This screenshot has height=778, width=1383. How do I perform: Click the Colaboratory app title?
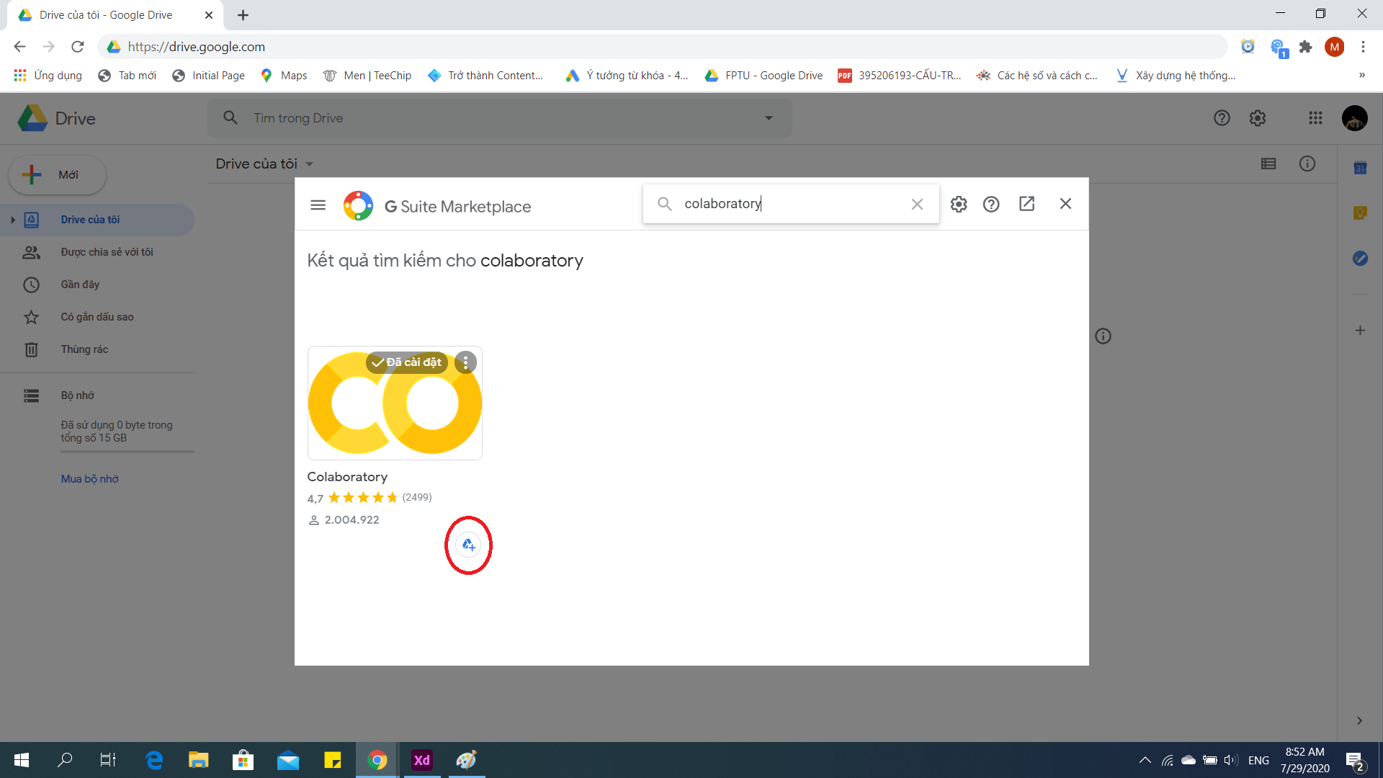[x=347, y=477]
